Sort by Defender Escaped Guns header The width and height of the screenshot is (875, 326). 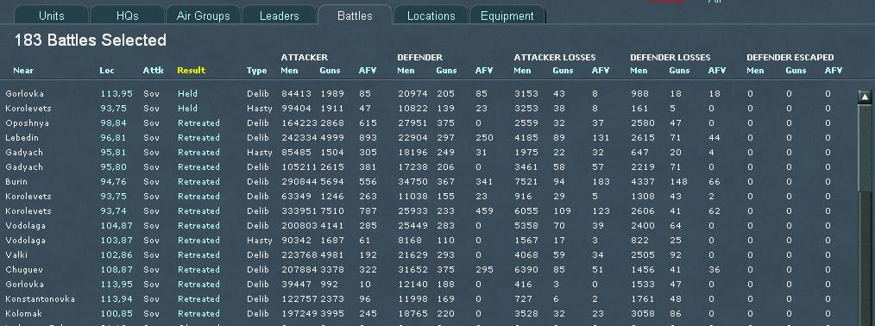click(x=796, y=70)
